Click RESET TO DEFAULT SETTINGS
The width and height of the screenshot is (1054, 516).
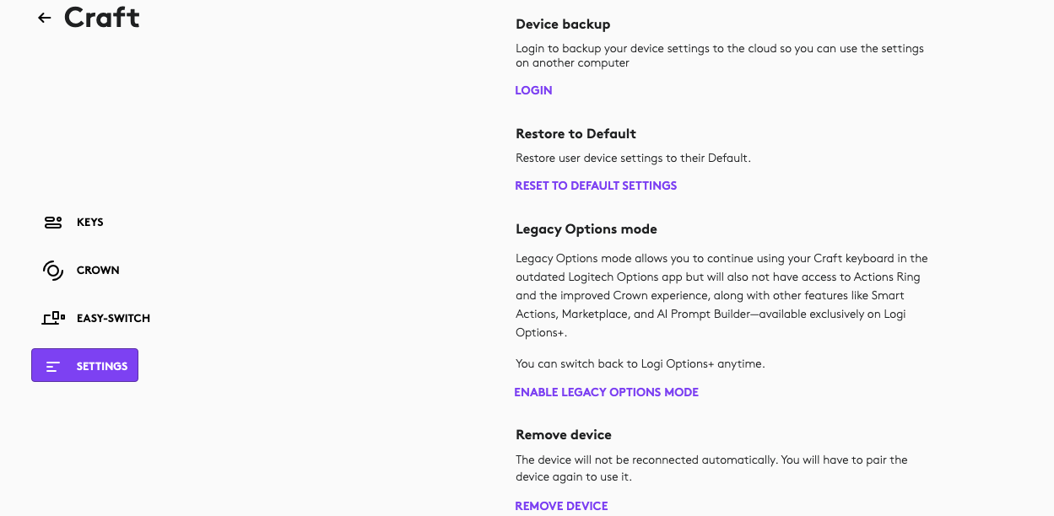click(x=596, y=185)
